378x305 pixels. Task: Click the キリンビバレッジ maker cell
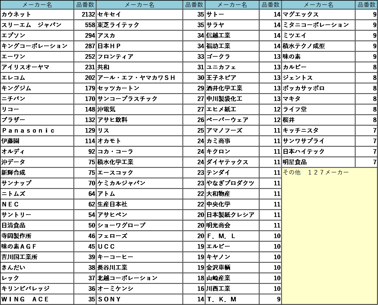pyautogui.click(x=37, y=289)
